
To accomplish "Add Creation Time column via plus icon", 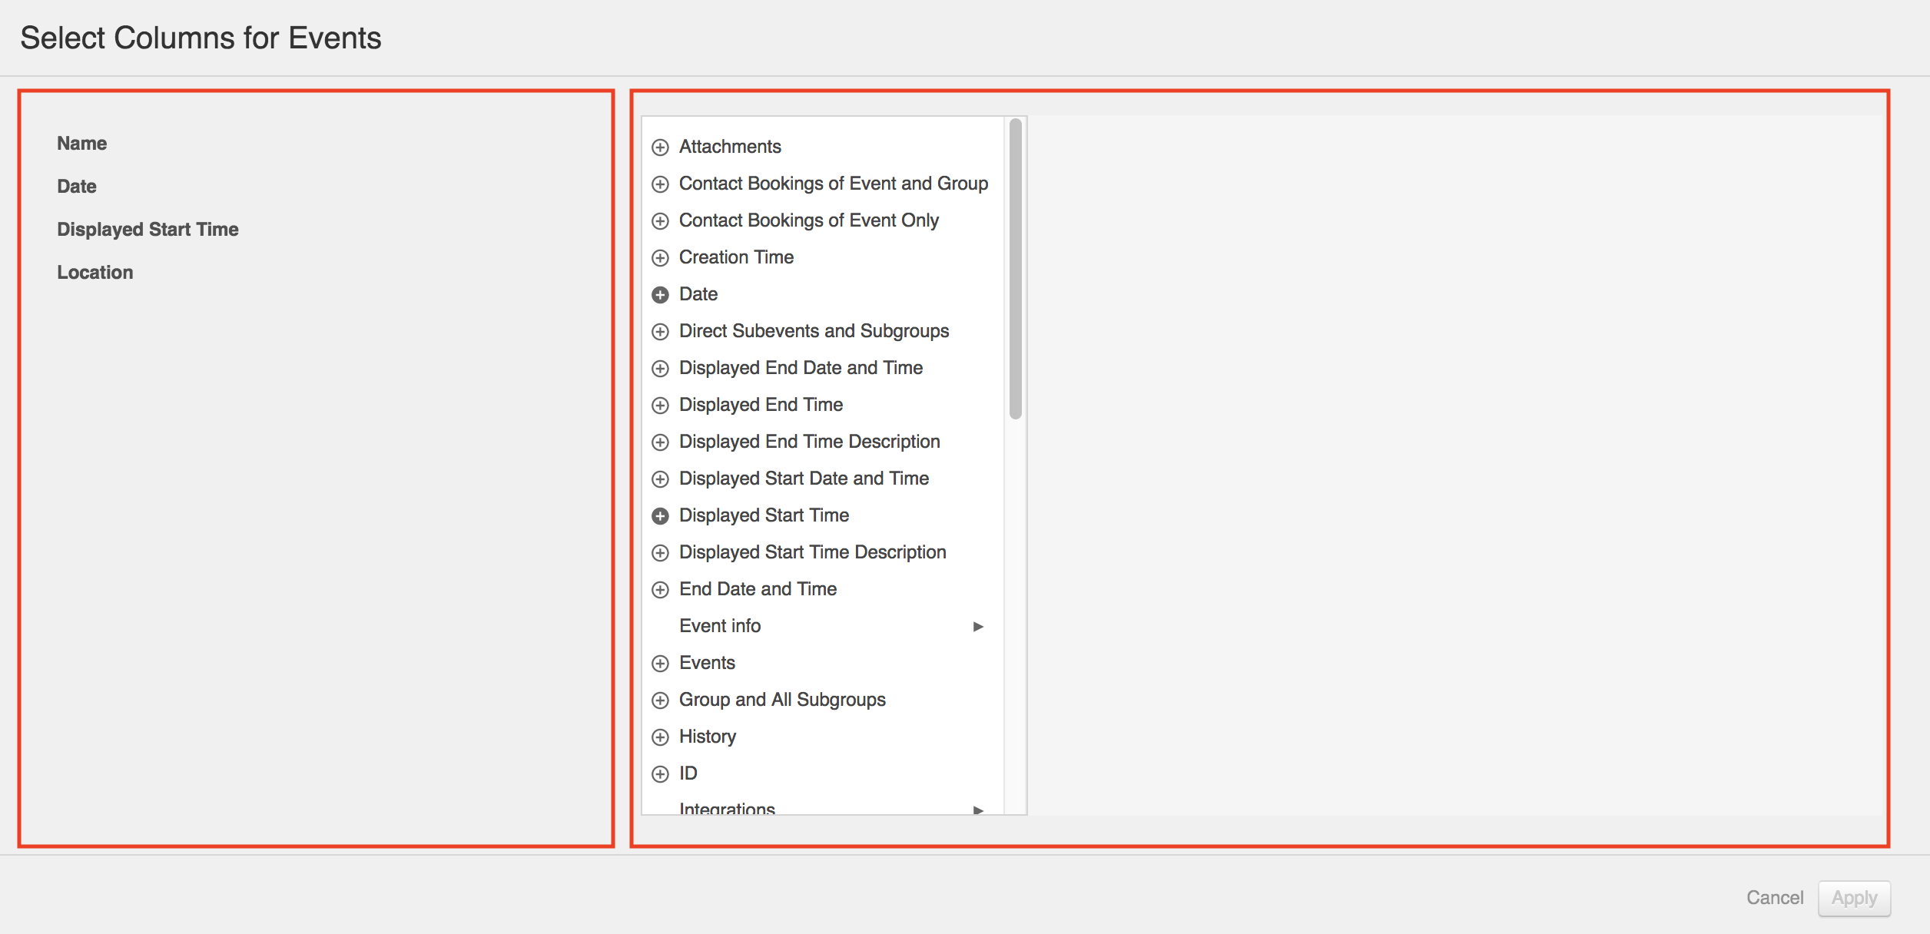I will [660, 258].
